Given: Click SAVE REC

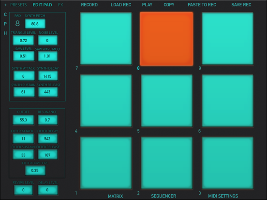Looking at the screenshot, I should click(241, 5).
